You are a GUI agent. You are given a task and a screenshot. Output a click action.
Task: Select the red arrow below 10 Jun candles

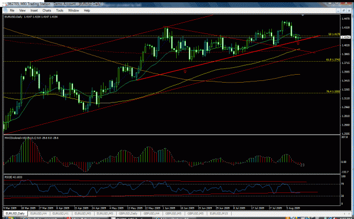[x=185, y=71]
